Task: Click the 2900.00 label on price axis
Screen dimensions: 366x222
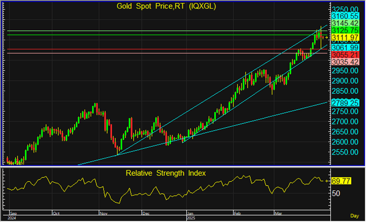Action: 344,81
